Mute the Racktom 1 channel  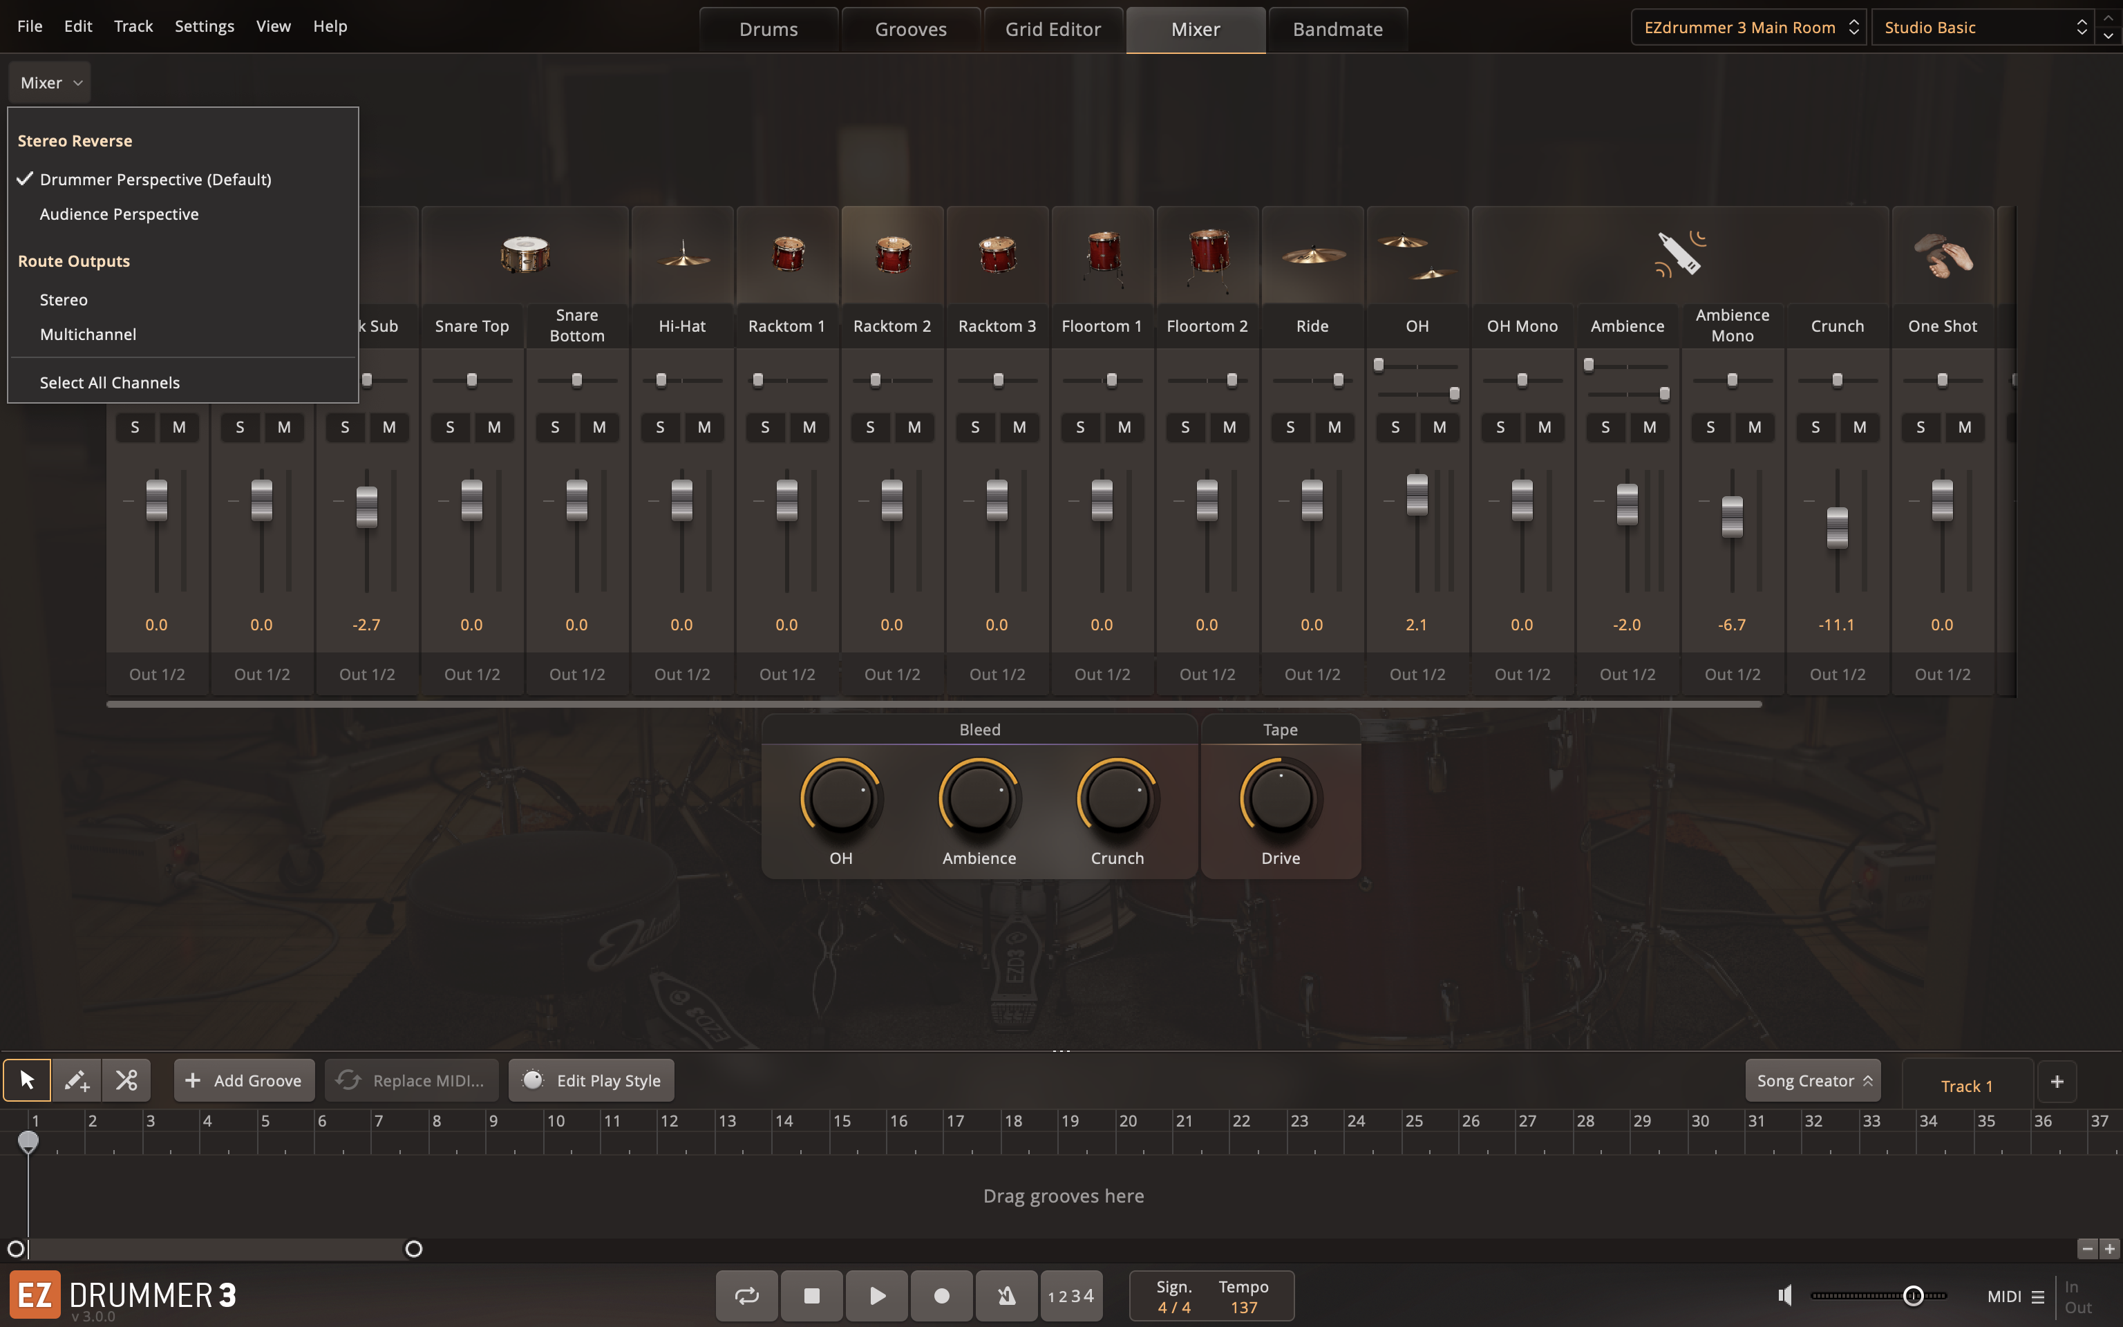pyautogui.click(x=809, y=427)
